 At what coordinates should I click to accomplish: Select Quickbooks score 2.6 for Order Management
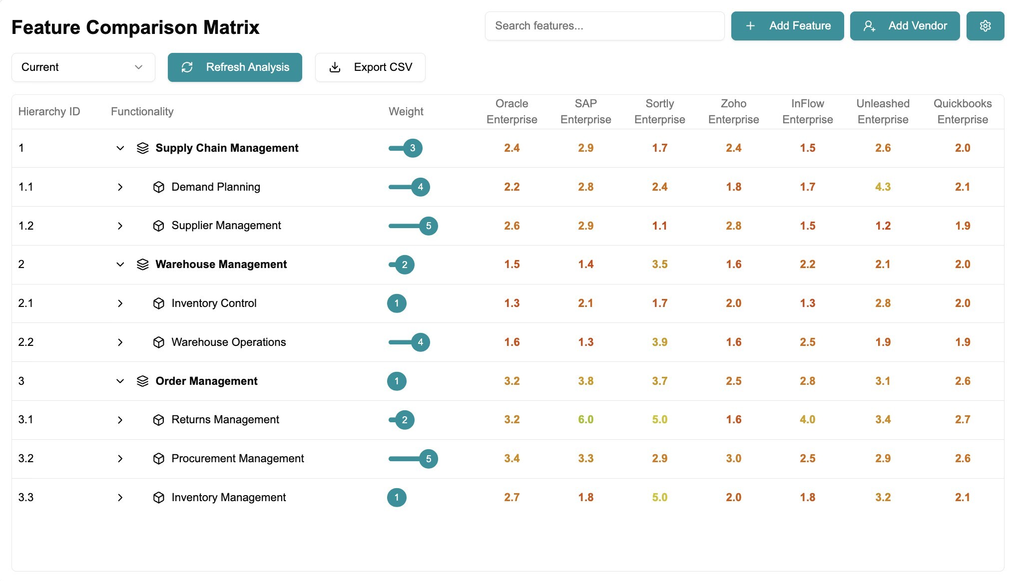(x=963, y=381)
